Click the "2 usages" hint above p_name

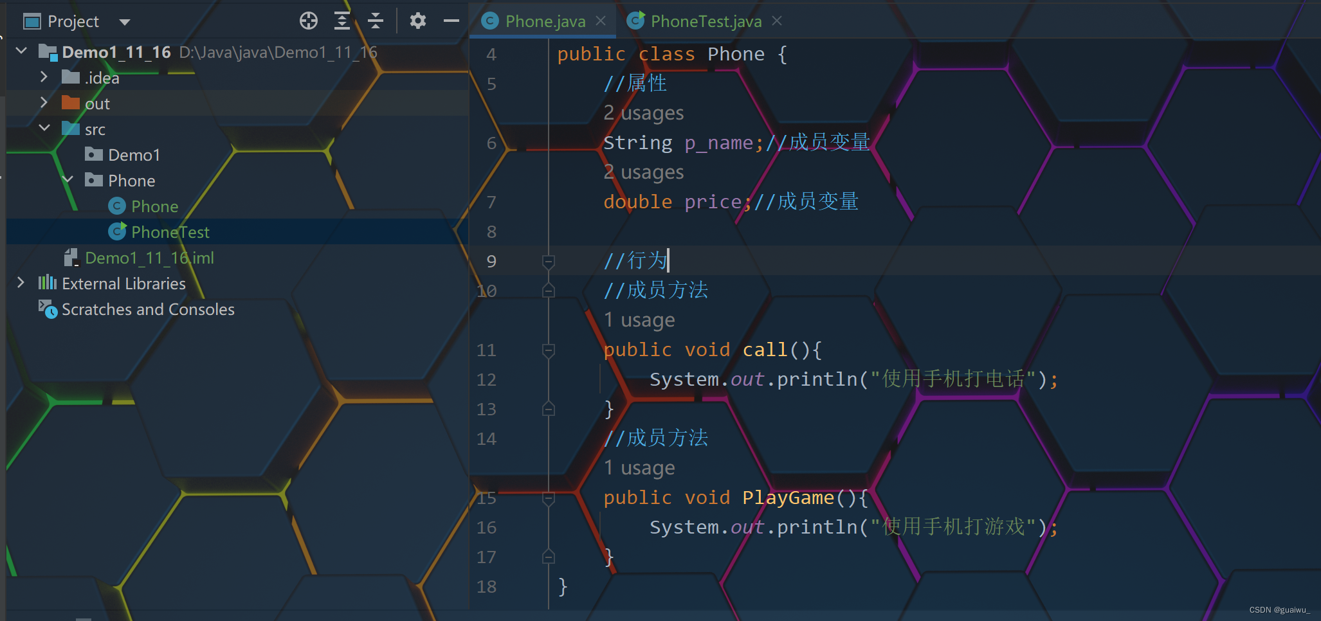point(643,113)
